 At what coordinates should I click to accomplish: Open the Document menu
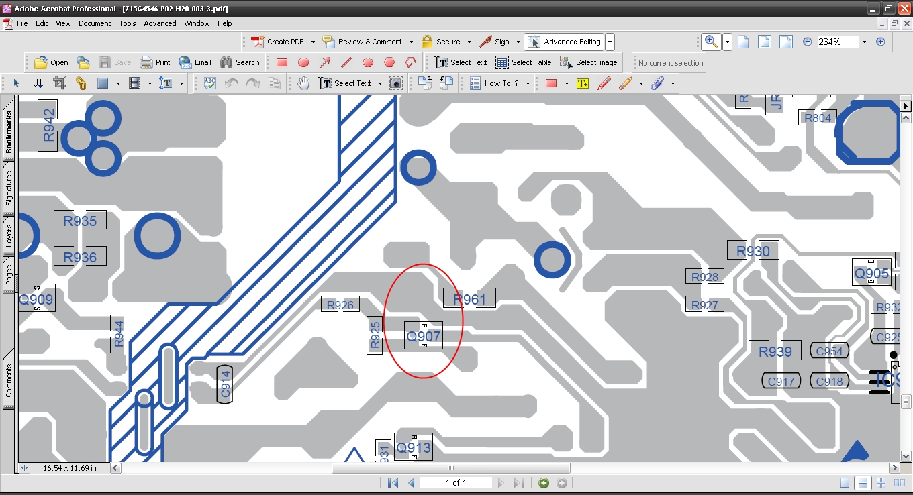(x=95, y=23)
